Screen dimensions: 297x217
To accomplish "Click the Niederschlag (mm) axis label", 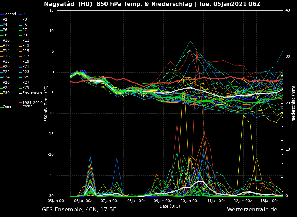I will (294, 103).
